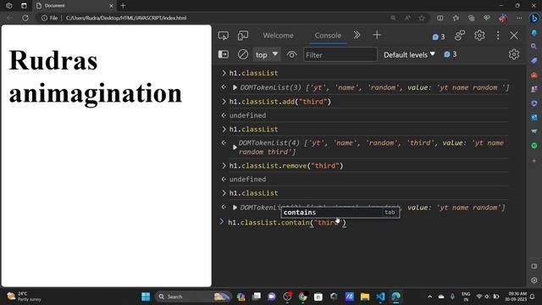This screenshot has height=305, width=542.
Task: Open the Default levels dropdown
Action: click(x=409, y=54)
